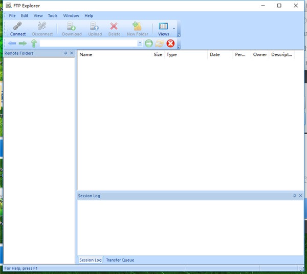Click the Connect toolbar icon

pyautogui.click(x=18, y=28)
